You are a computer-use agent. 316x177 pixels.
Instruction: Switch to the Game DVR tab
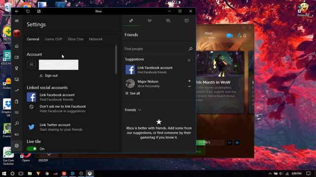[x=53, y=39]
